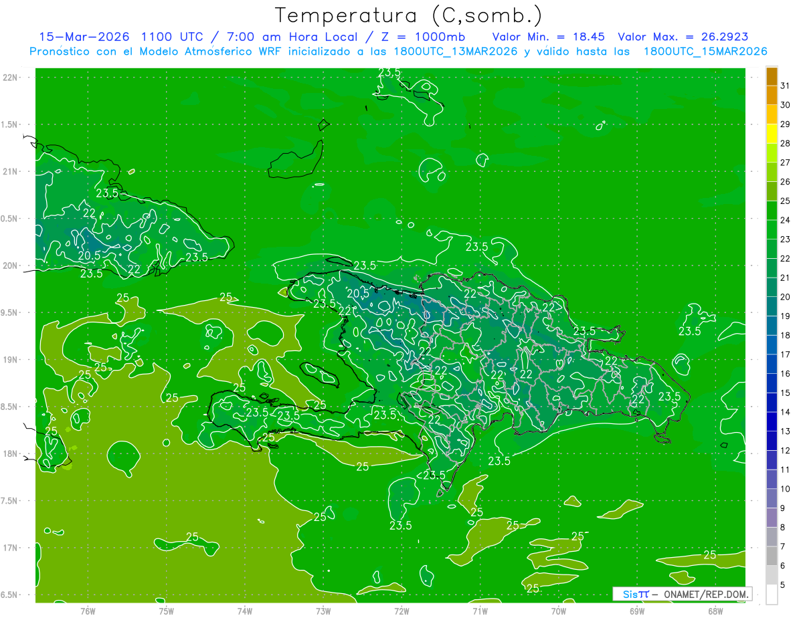Click the "70W" longitude axis label
Screen dimensions: 803x620
(559, 611)
